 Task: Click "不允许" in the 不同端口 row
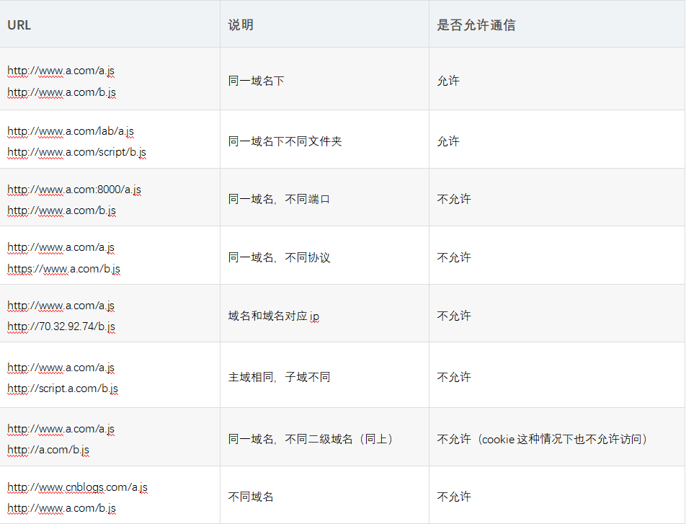click(454, 199)
